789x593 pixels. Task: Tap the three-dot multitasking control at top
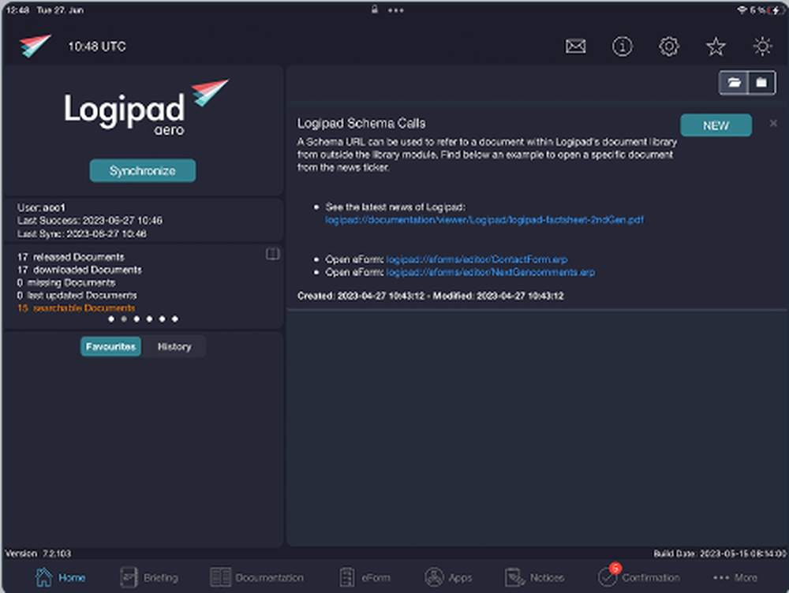[396, 10]
